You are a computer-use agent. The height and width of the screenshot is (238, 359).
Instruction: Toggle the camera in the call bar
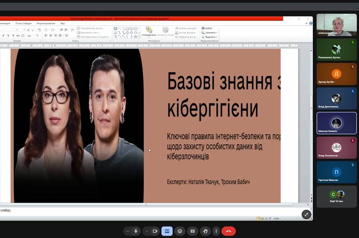[155, 231]
